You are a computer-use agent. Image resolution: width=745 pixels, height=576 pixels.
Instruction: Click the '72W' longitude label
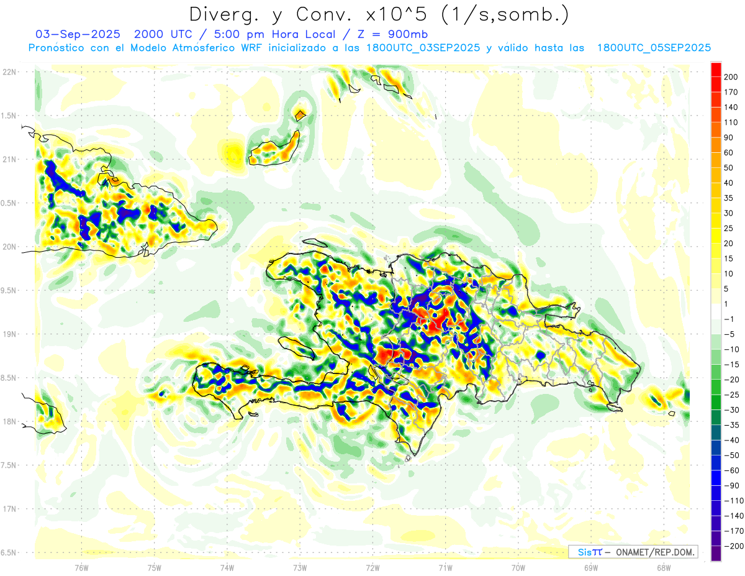(372, 568)
